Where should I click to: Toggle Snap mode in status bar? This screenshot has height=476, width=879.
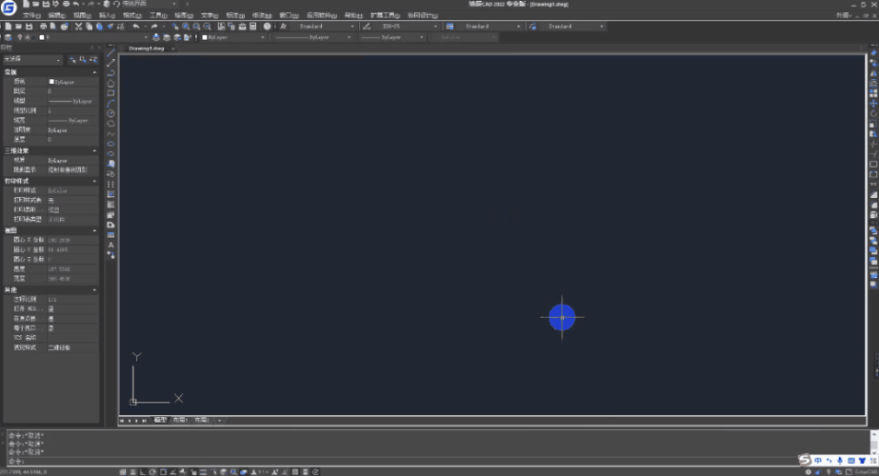pos(122,472)
